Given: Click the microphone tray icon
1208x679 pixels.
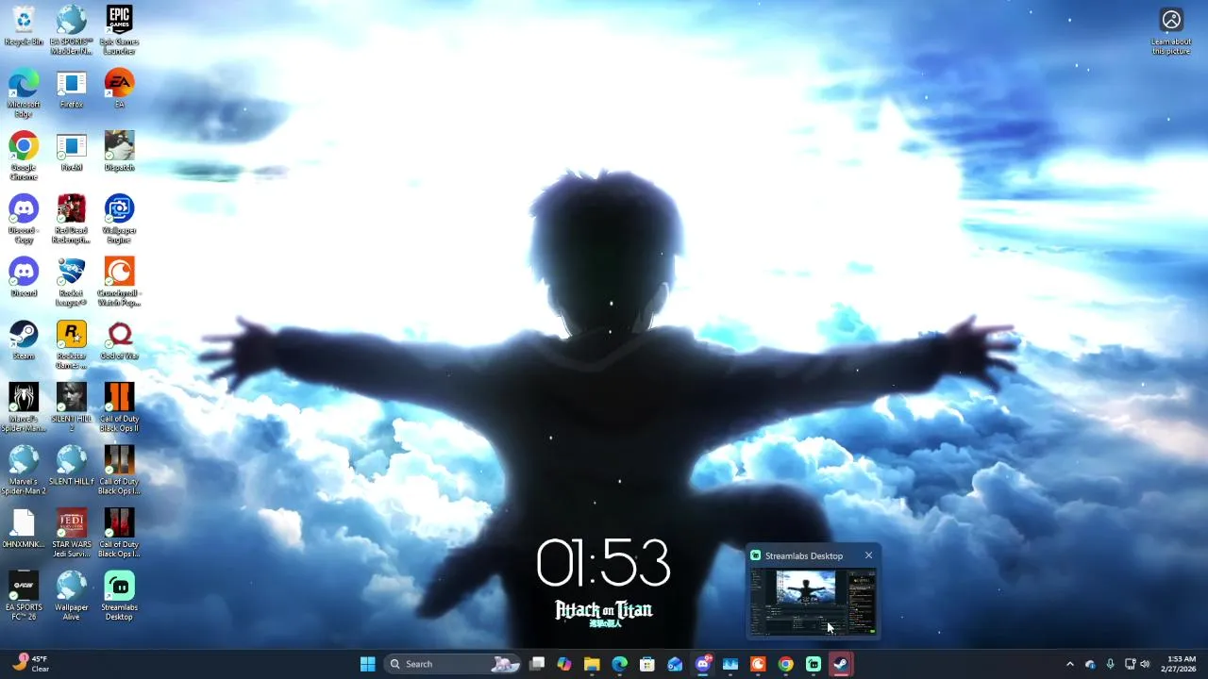Looking at the screenshot, I should tap(1110, 664).
